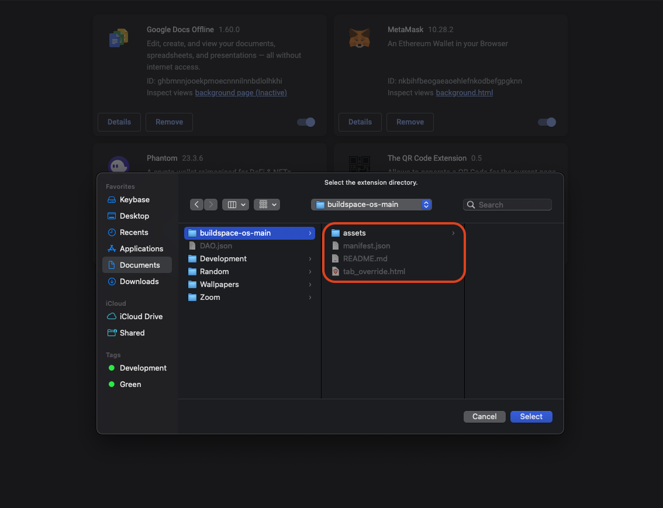Click the Desktop sidebar icon
This screenshot has height=508, width=663.
click(112, 216)
